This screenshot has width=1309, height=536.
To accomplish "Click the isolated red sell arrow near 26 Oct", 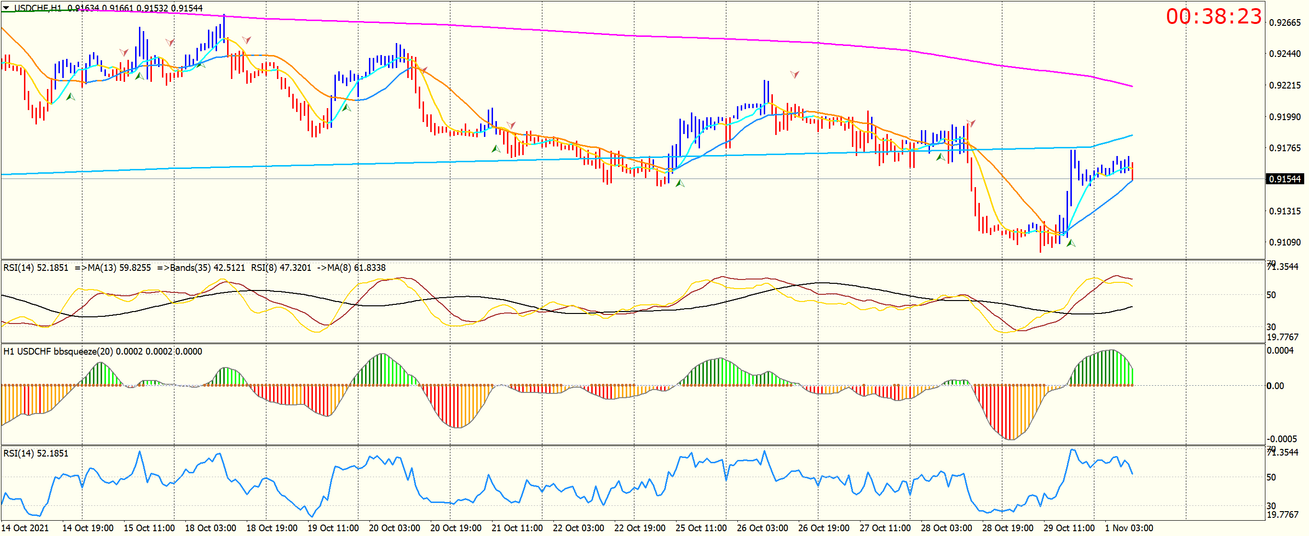I will [x=795, y=75].
